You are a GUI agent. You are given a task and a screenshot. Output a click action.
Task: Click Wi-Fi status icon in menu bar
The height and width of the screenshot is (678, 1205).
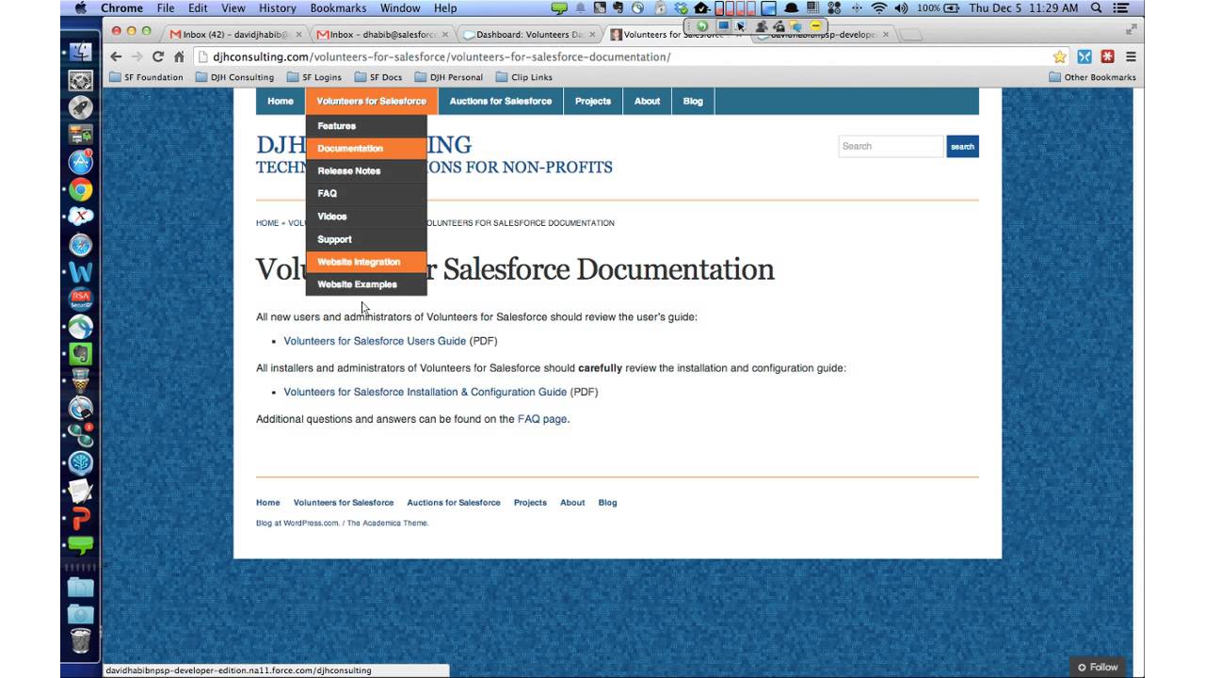pyautogui.click(x=879, y=8)
